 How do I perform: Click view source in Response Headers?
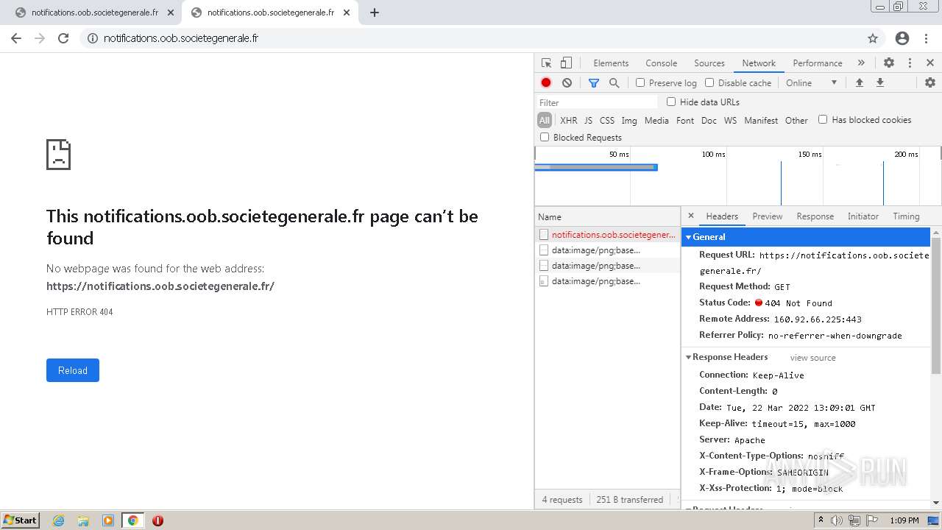(x=812, y=358)
